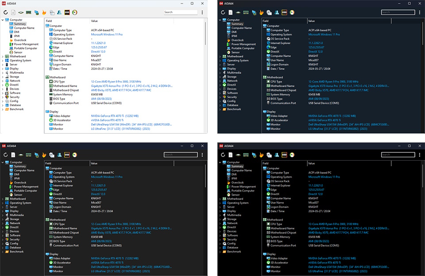
Task: Expand the Benchmark node in the light-theme window
Action: [x=3, y=109]
